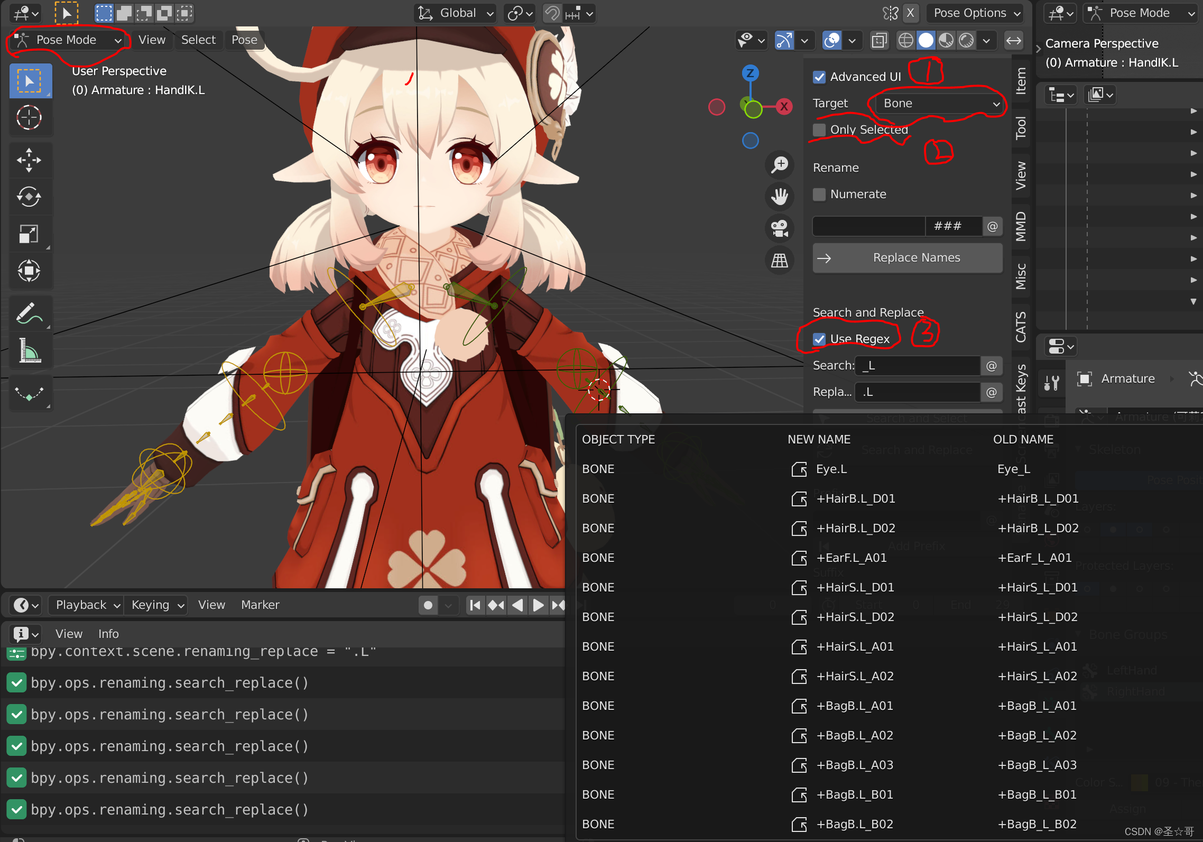The width and height of the screenshot is (1203, 842).
Task: Open the Select menu
Action: coord(198,40)
